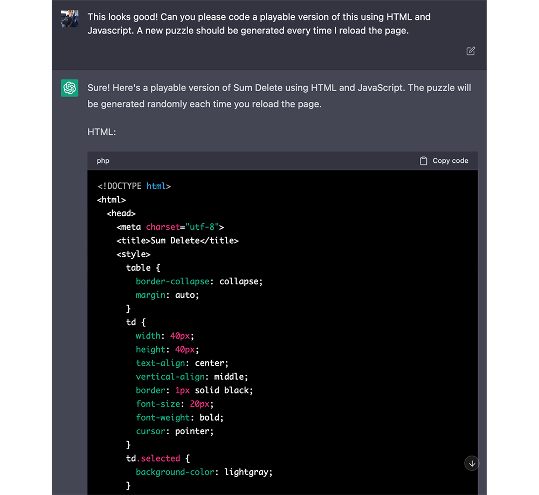Click the <!DOCTYPE html> code line
This screenshot has width=539, height=495.
pos(134,186)
